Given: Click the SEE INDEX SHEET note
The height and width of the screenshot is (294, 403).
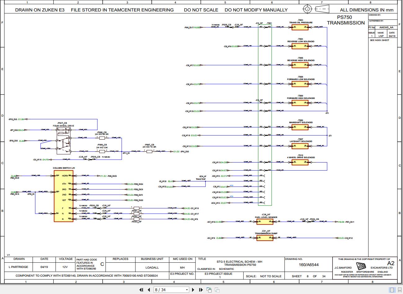Looking at the screenshot, I should coord(379,40).
